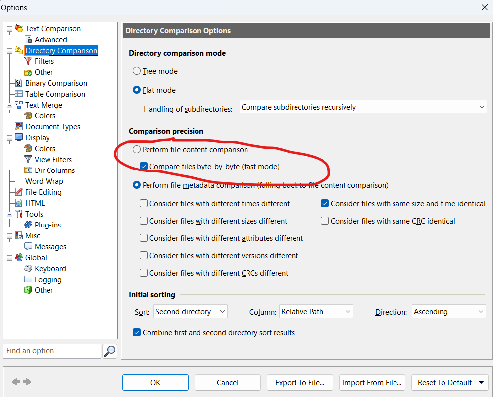Click the OK button
The image size is (493, 397).
tap(155, 383)
